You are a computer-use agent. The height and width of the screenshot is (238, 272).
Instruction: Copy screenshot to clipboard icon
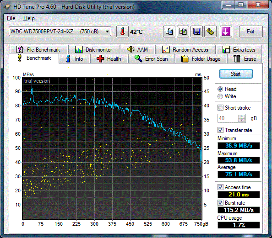click(x=183, y=32)
